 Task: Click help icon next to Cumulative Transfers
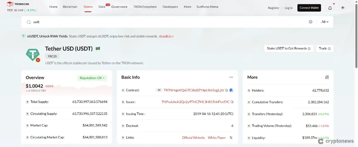click(249, 102)
